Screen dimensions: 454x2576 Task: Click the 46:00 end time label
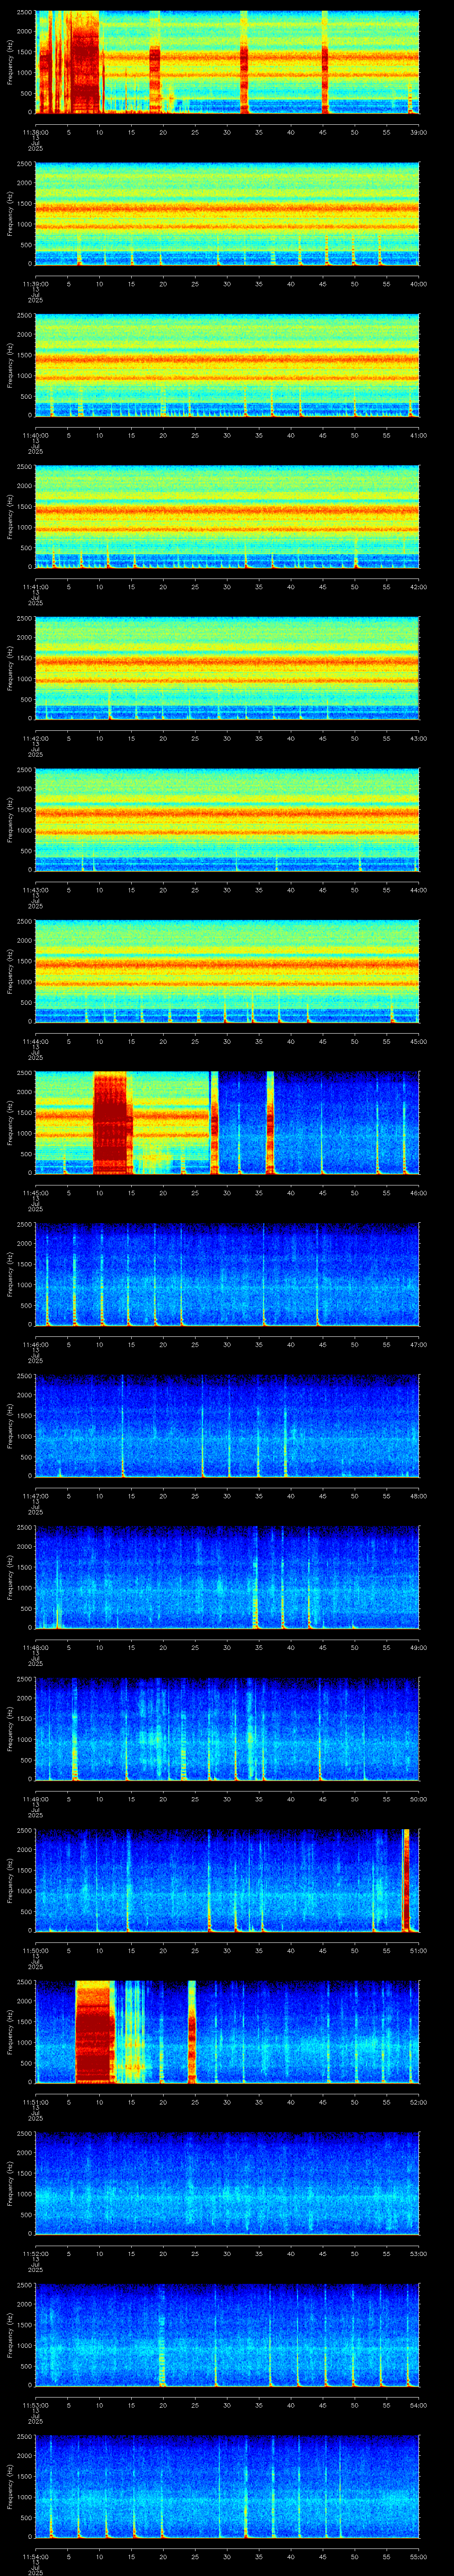point(418,1193)
